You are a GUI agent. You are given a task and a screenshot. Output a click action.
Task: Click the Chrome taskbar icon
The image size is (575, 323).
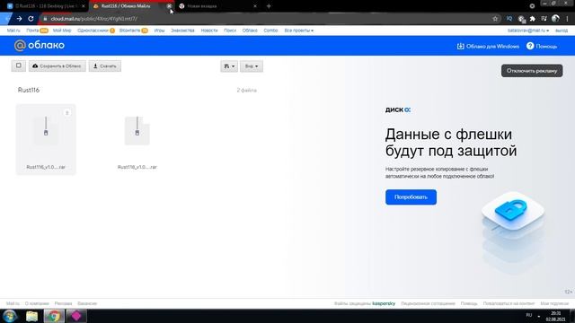tap(54, 316)
